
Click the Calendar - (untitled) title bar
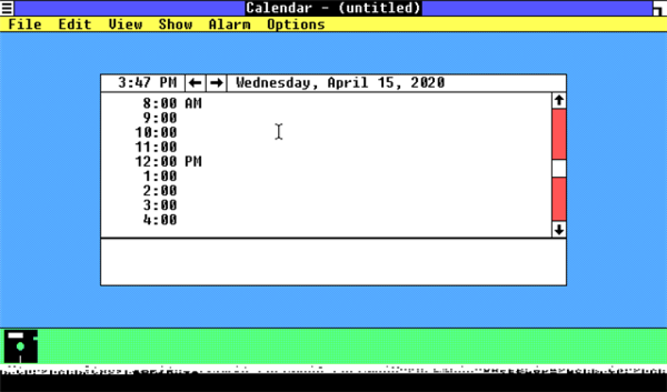pos(333,7)
